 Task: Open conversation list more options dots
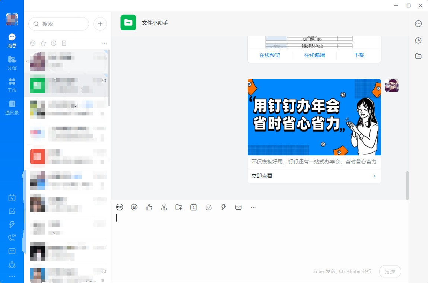pos(104,43)
